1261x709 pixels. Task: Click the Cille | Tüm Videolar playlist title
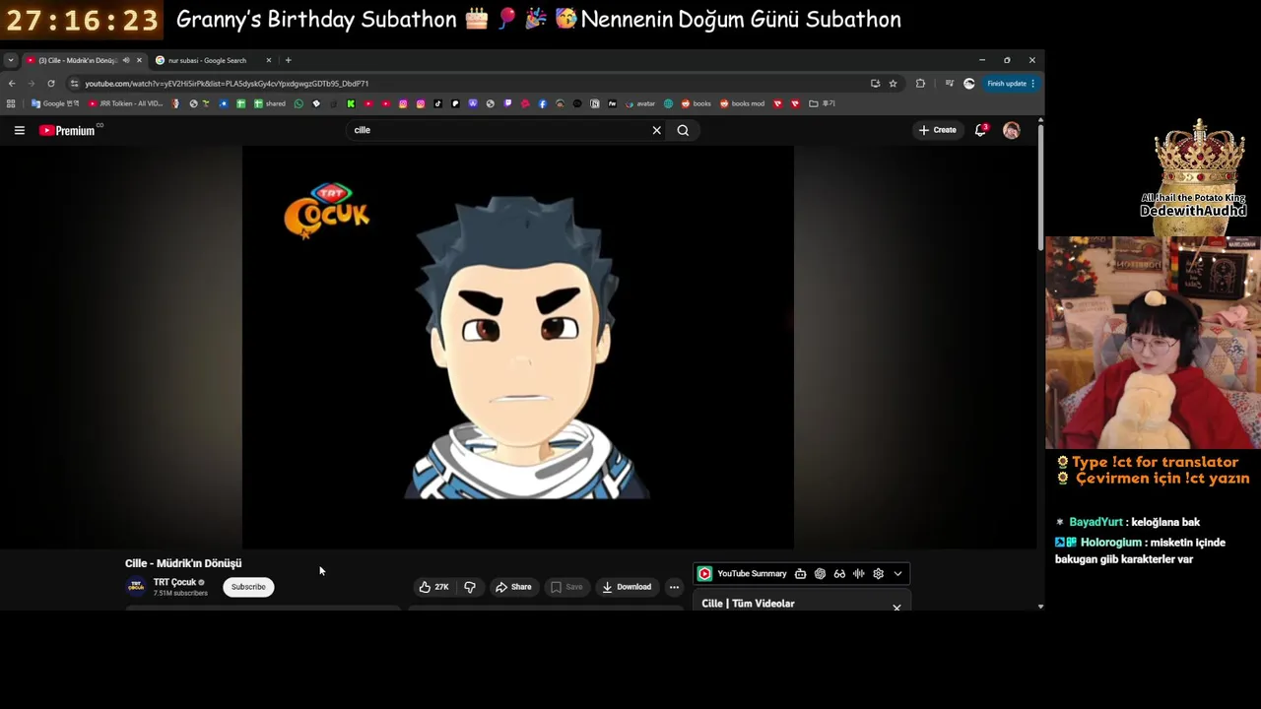tap(748, 604)
